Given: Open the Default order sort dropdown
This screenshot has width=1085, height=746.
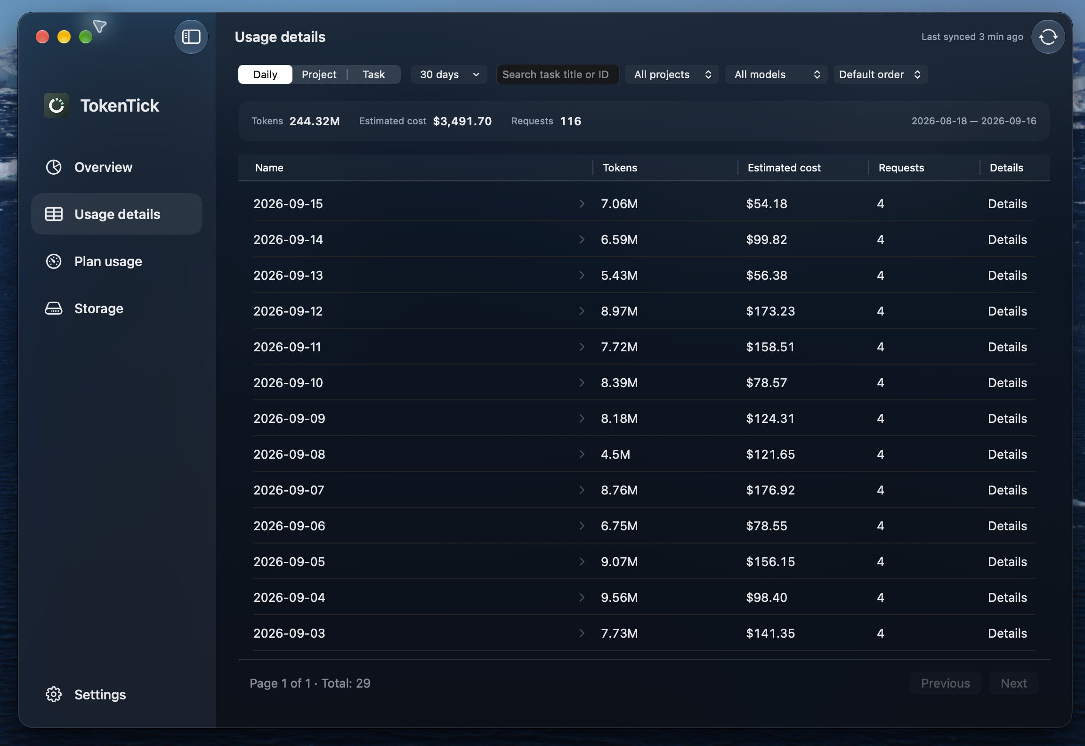Looking at the screenshot, I should (881, 74).
